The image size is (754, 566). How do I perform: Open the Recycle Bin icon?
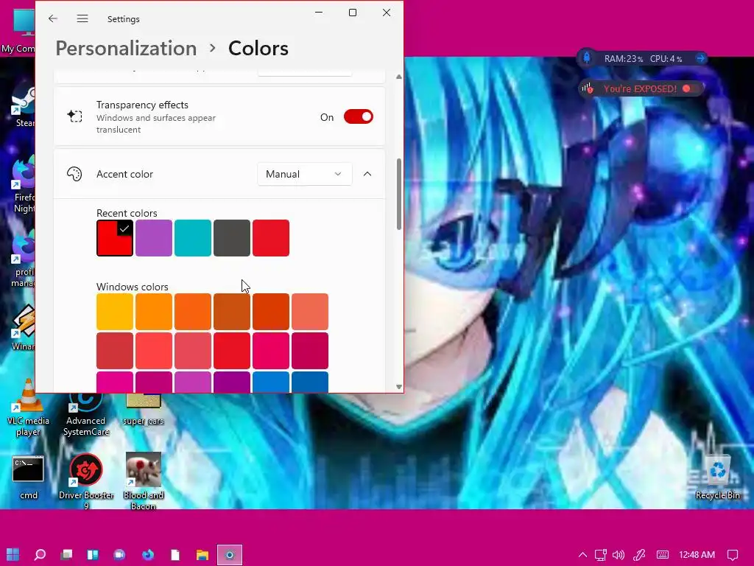[717, 477]
